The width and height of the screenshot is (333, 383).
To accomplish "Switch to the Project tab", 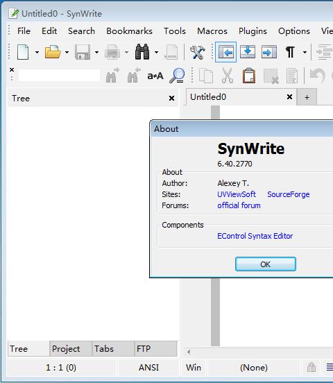I will point(71,348).
